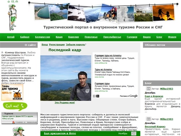Open the Туры из Алматы ad link
Viewport: 181px width, 136px height.
point(103,70)
